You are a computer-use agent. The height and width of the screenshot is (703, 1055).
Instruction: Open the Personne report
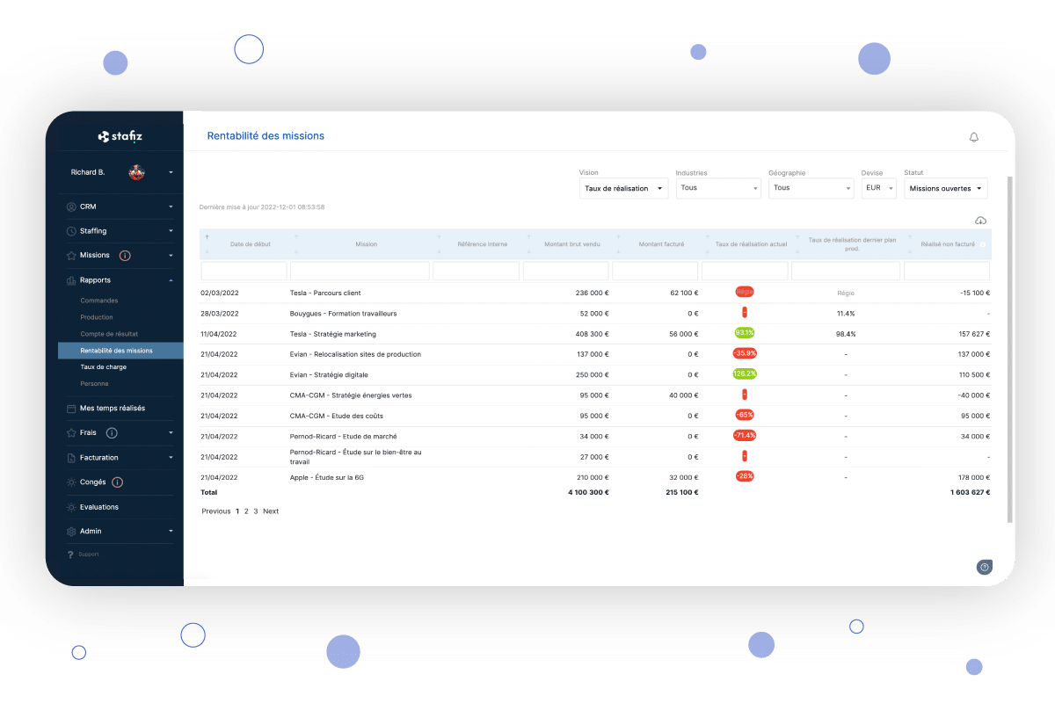[94, 384]
